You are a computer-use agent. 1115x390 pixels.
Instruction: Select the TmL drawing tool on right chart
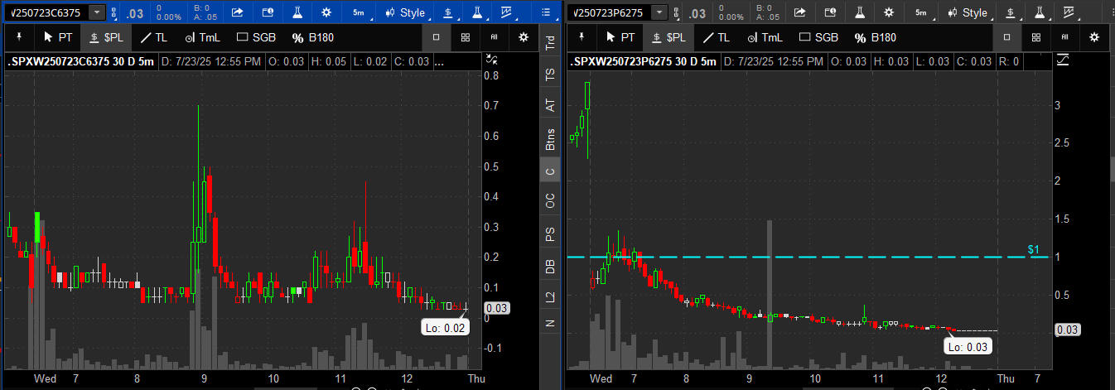point(764,37)
